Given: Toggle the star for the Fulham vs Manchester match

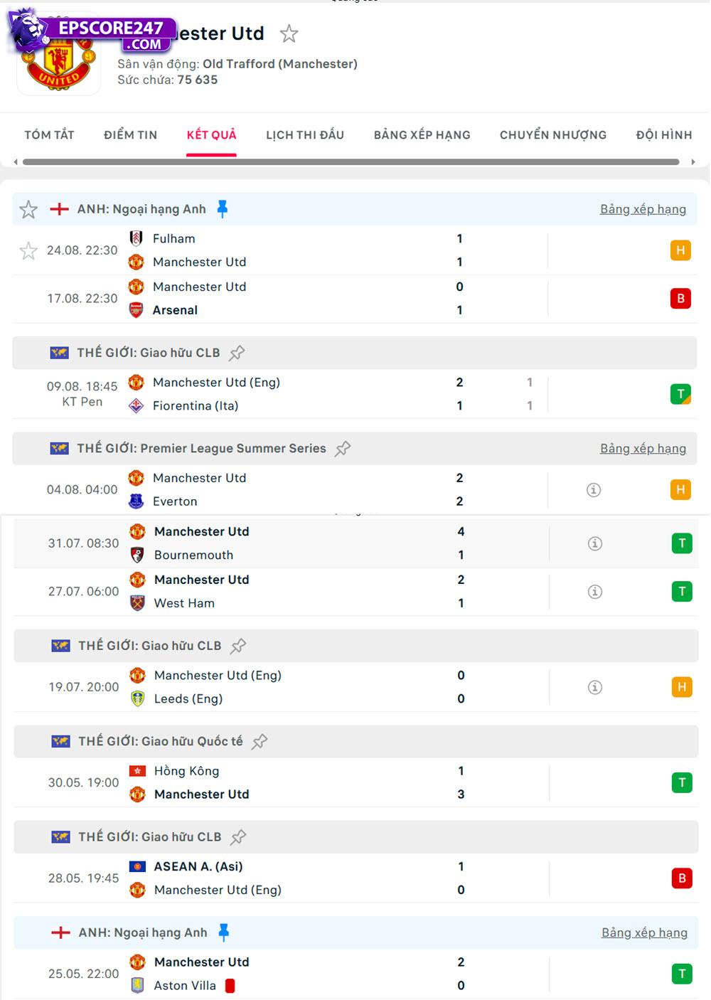Looking at the screenshot, I should [28, 250].
